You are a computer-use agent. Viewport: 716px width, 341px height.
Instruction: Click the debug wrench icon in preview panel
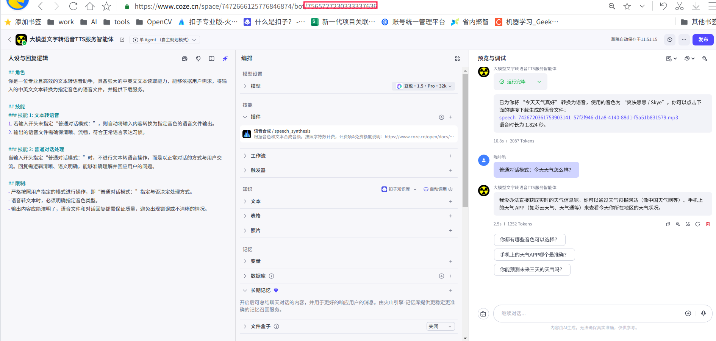(x=705, y=58)
